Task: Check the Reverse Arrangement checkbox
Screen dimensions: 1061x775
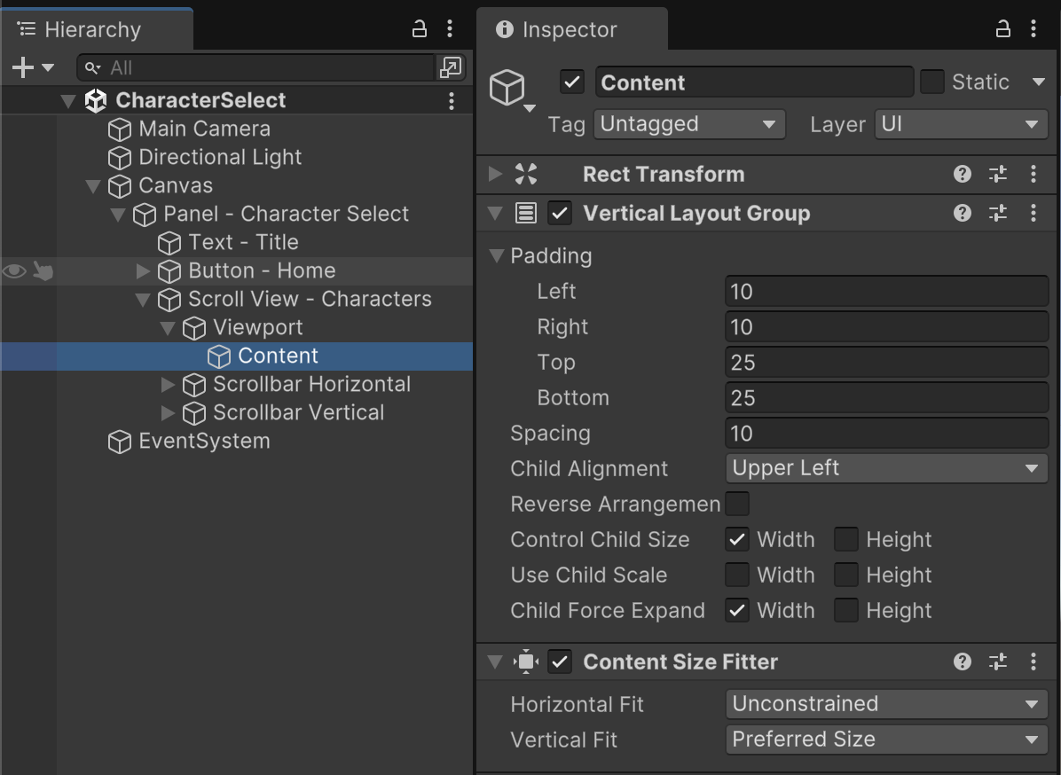Action: (x=737, y=504)
